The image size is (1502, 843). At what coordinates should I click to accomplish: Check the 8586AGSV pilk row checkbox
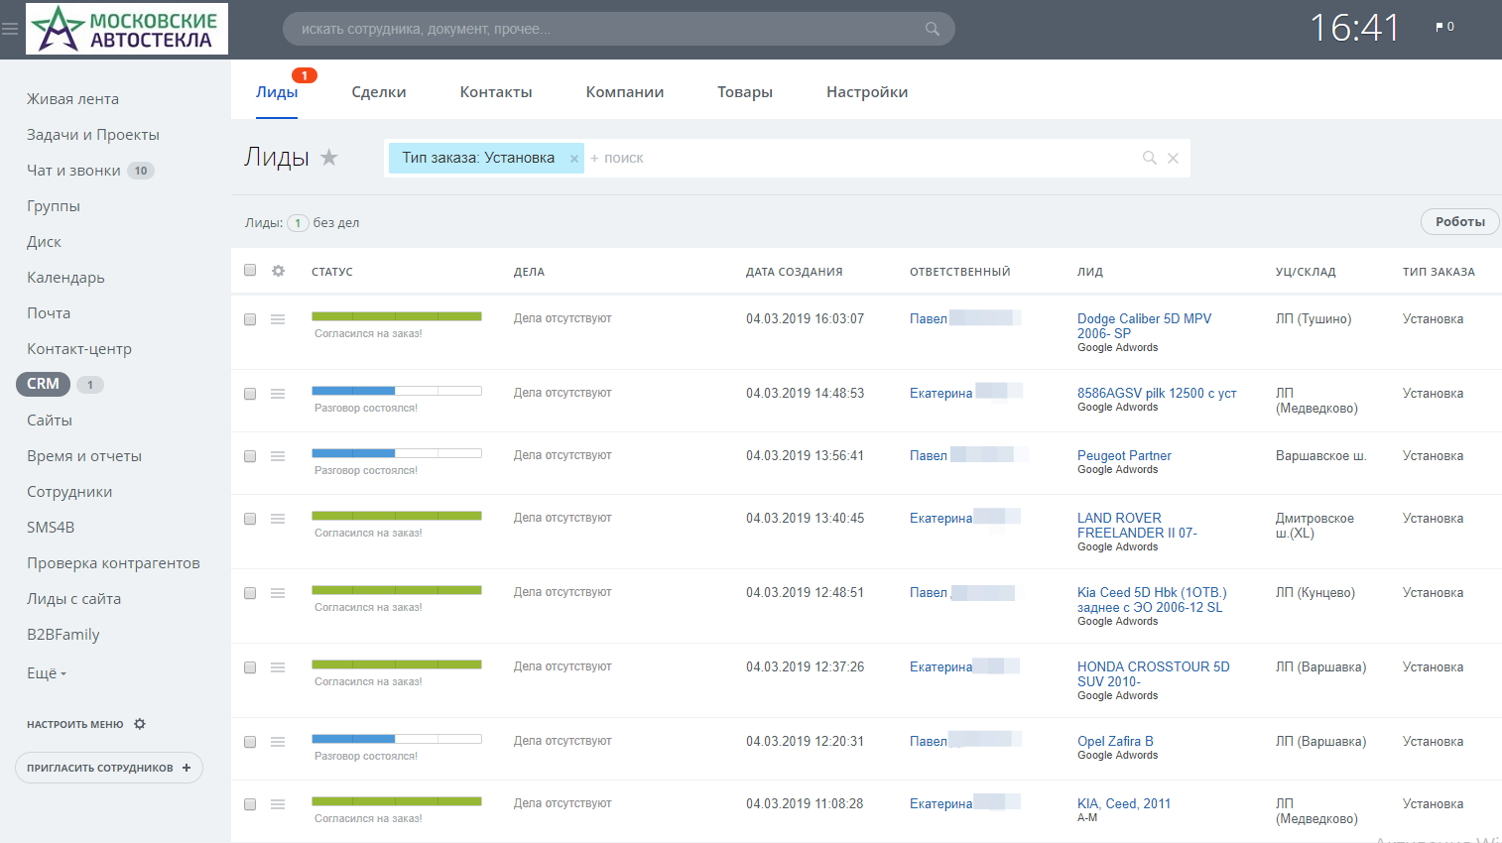(250, 394)
